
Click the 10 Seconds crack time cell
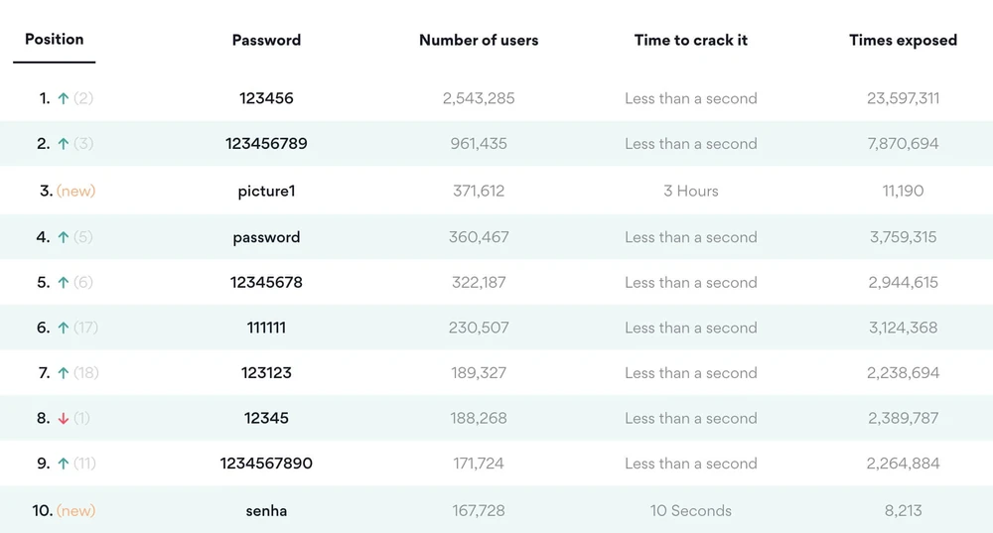(691, 510)
